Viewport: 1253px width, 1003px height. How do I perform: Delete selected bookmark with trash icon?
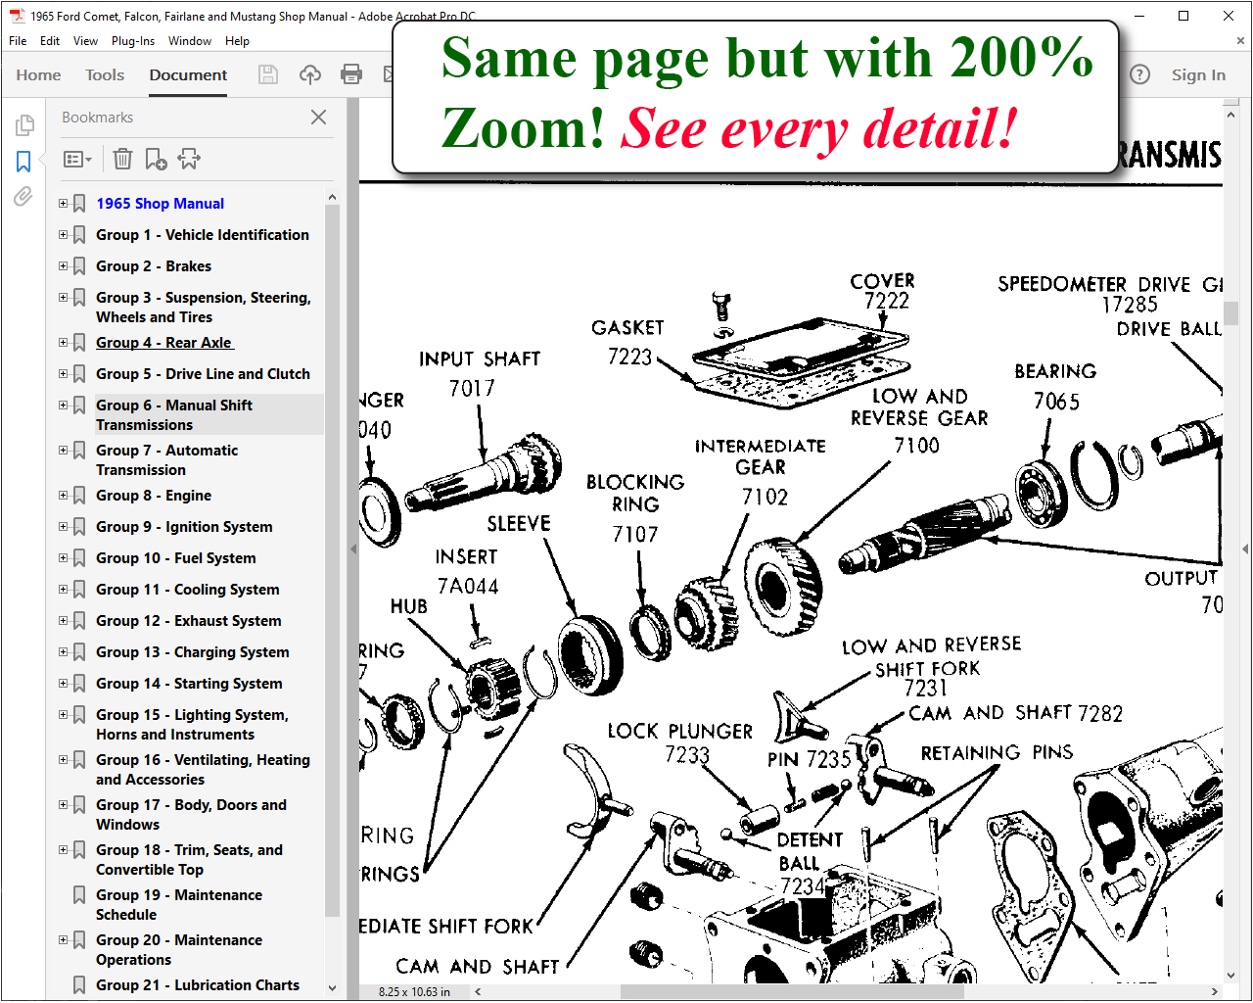[x=122, y=159]
